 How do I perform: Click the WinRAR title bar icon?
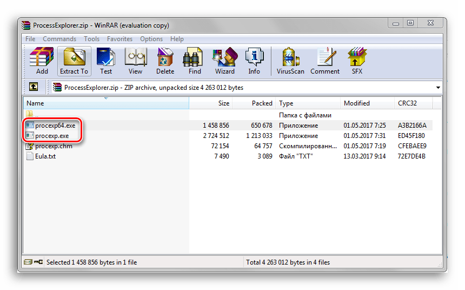pos(26,25)
